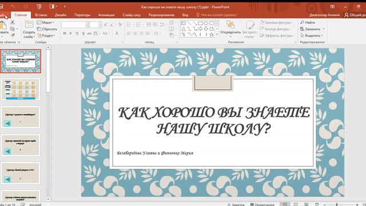This screenshot has width=366, height=206.
Task: Open the Макет layout dropdown
Action: (x=46, y=22)
